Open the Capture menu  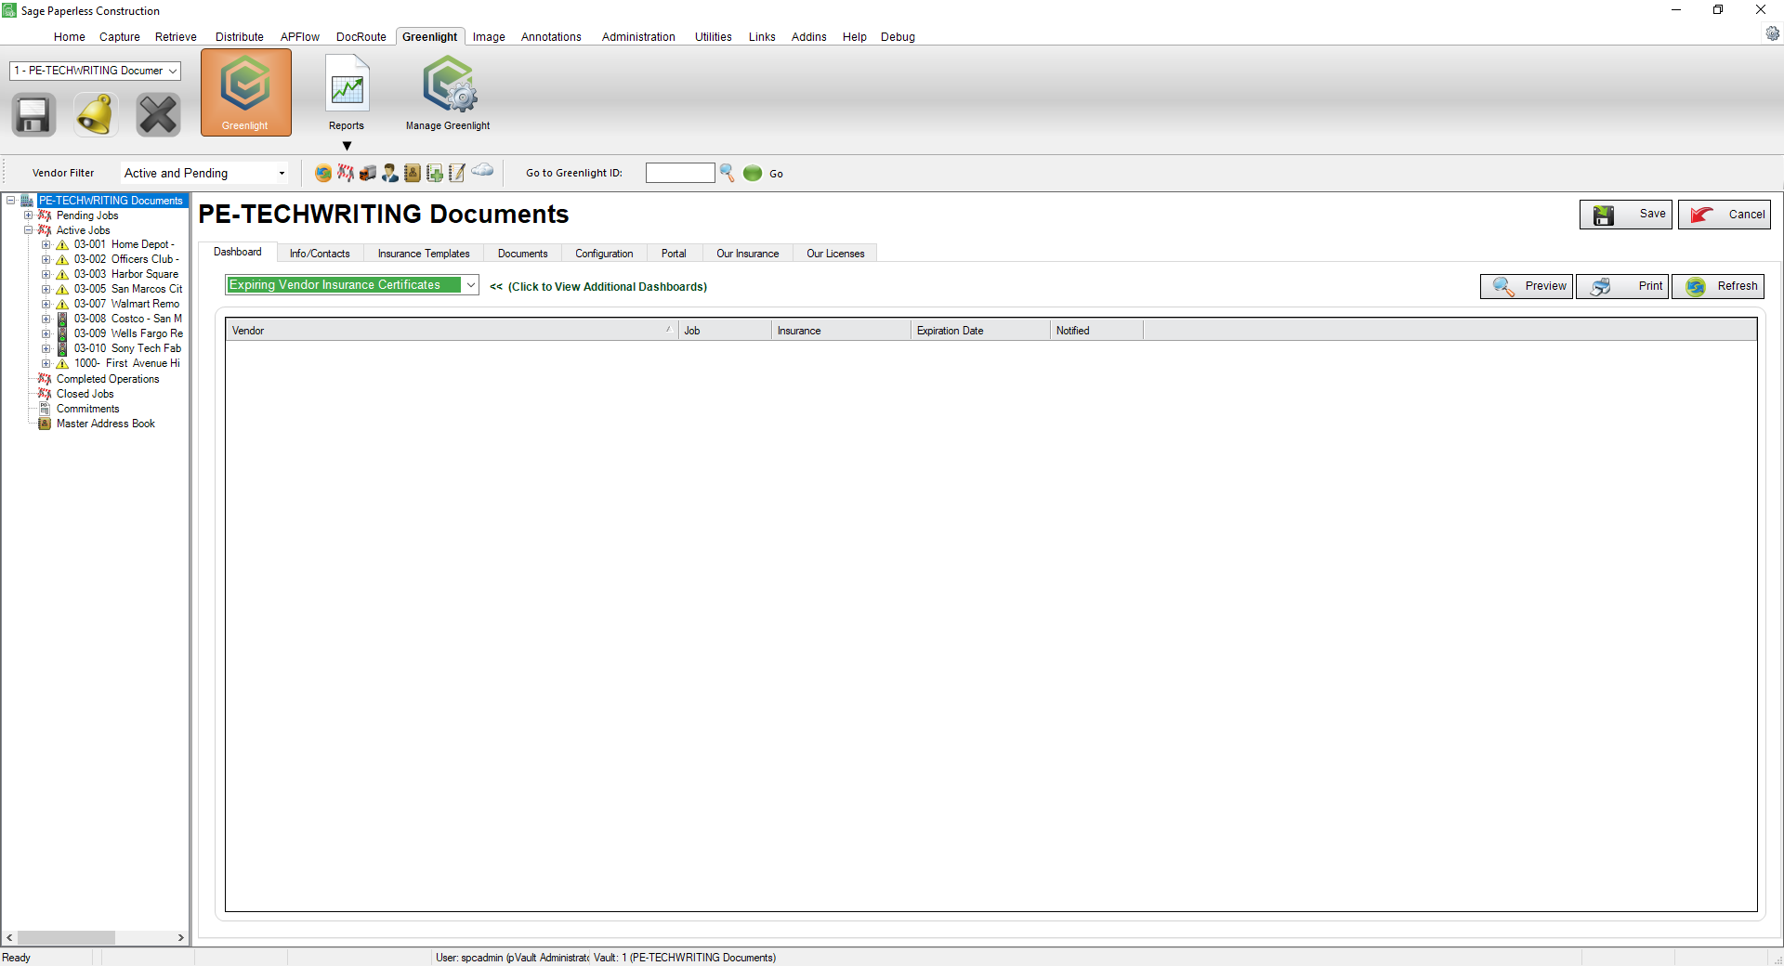click(120, 37)
